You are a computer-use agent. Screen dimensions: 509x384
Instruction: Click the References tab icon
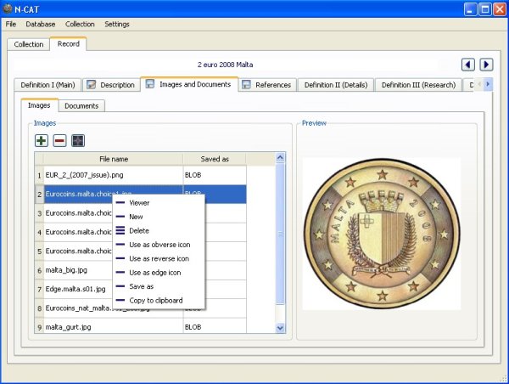(246, 85)
